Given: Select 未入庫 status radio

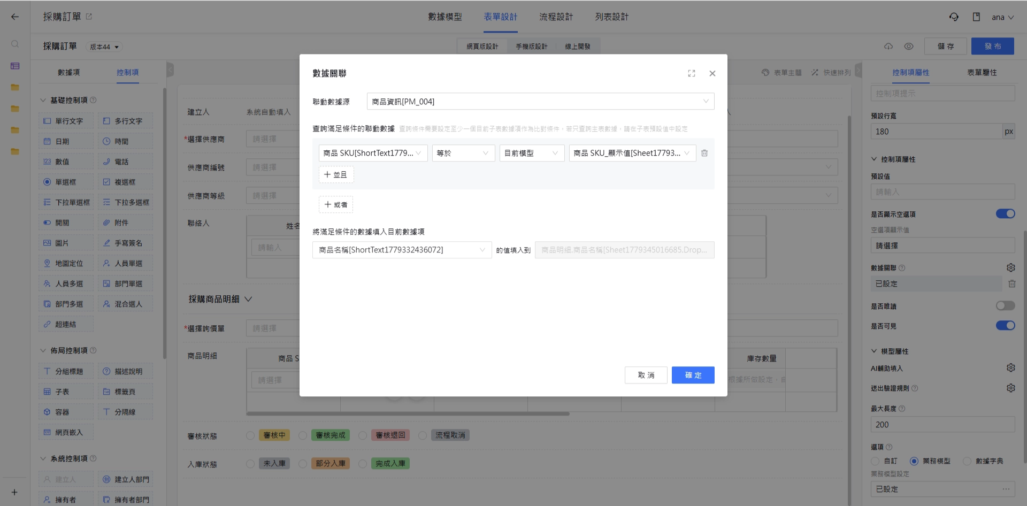Looking at the screenshot, I should click(250, 464).
